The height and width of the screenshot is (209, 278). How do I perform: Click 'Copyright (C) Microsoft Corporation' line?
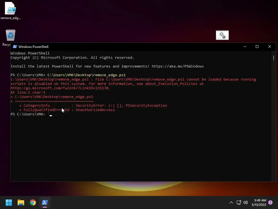72,58
